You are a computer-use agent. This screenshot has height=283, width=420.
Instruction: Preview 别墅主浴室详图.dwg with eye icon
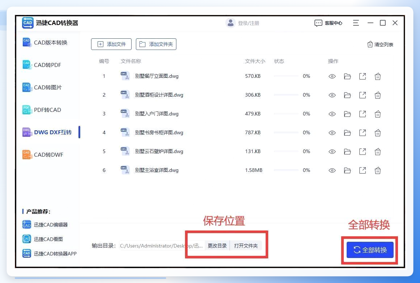click(332, 170)
